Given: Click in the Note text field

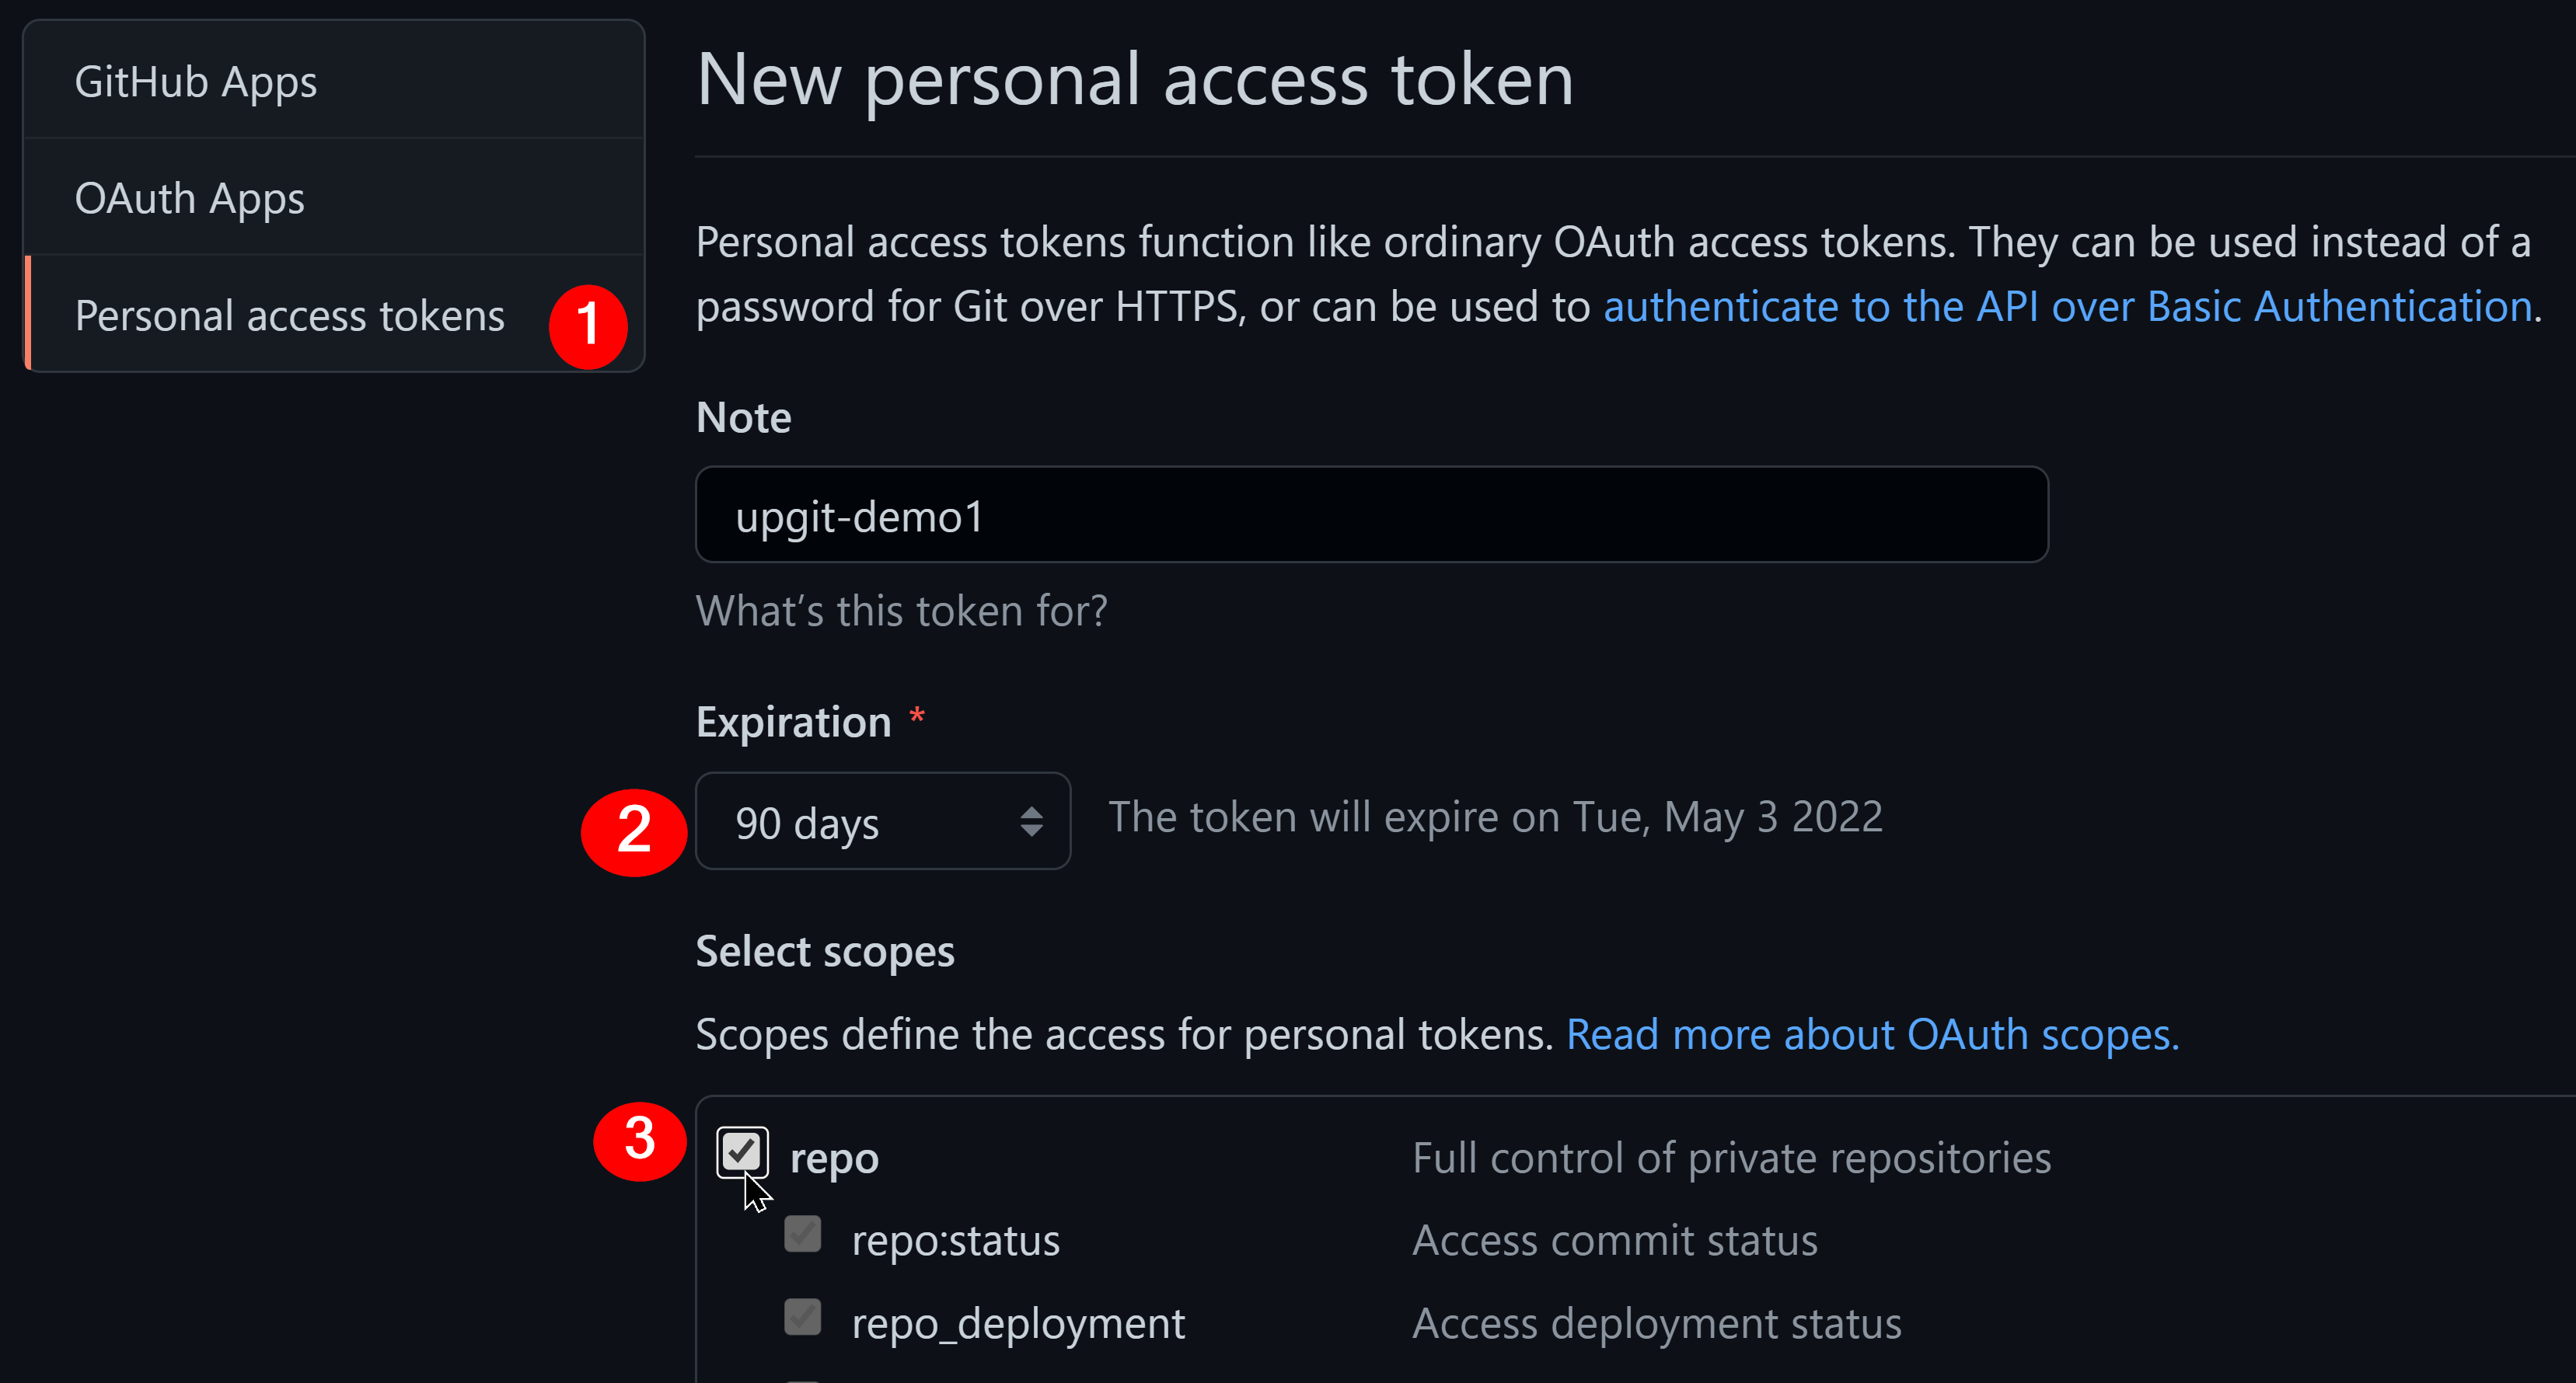Looking at the screenshot, I should 1371,514.
